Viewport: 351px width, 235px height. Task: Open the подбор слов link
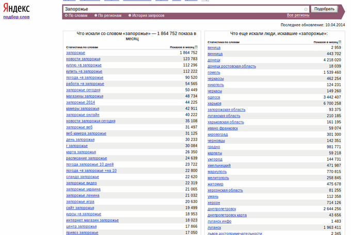pos(17,17)
